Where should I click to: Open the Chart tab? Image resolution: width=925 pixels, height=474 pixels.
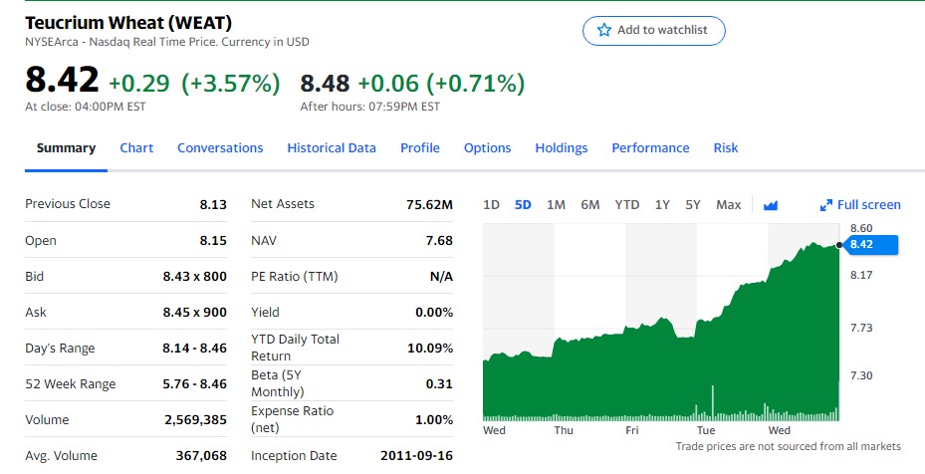click(x=136, y=147)
